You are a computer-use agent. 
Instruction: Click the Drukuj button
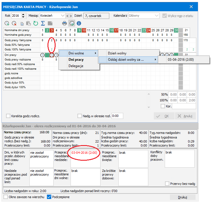[x=183, y=197]
